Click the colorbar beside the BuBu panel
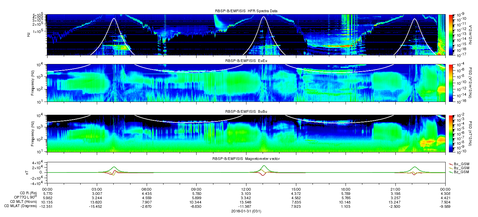 click(x=451, y=133)
